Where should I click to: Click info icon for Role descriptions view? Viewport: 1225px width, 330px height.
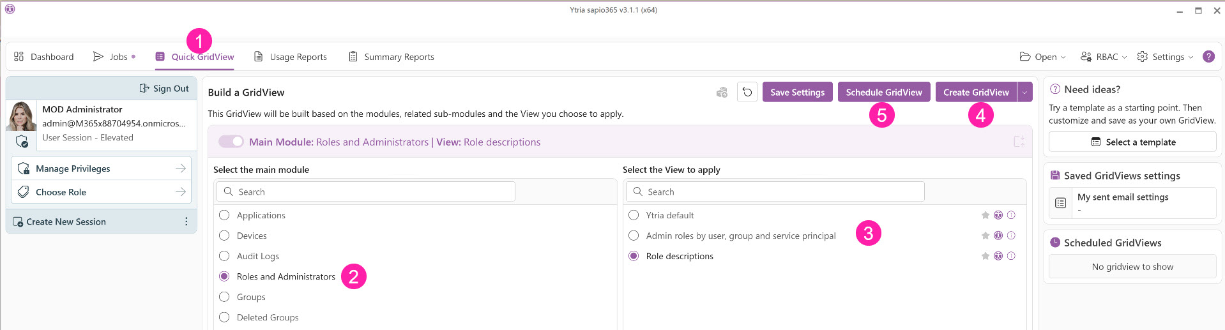pyautogui.click(x=1011, y=256)
